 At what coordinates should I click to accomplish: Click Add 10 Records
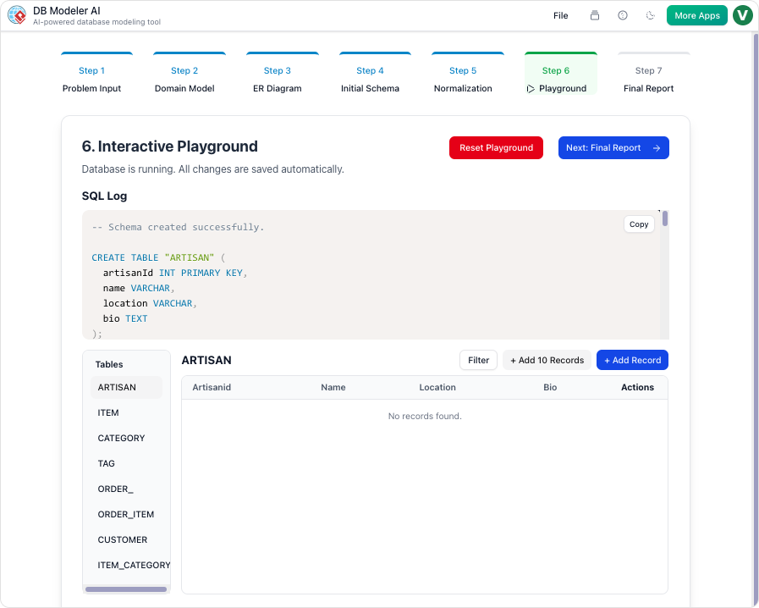coord(547,360)
